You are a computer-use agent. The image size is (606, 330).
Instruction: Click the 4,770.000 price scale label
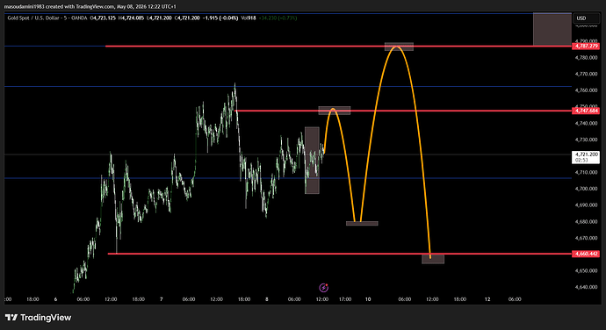tap(587, 74)
